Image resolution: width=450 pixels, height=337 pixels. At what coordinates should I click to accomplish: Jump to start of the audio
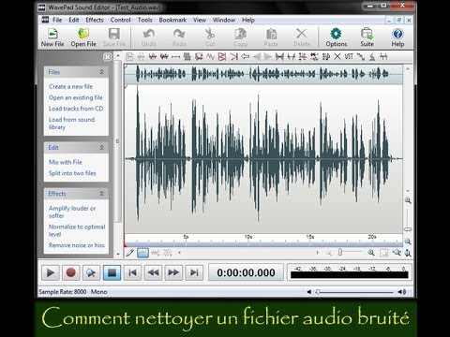pyautogui.click(x=132, y=272)
